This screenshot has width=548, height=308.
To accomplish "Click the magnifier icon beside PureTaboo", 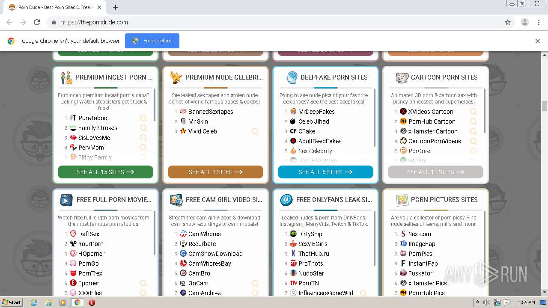I will point(143,118).
